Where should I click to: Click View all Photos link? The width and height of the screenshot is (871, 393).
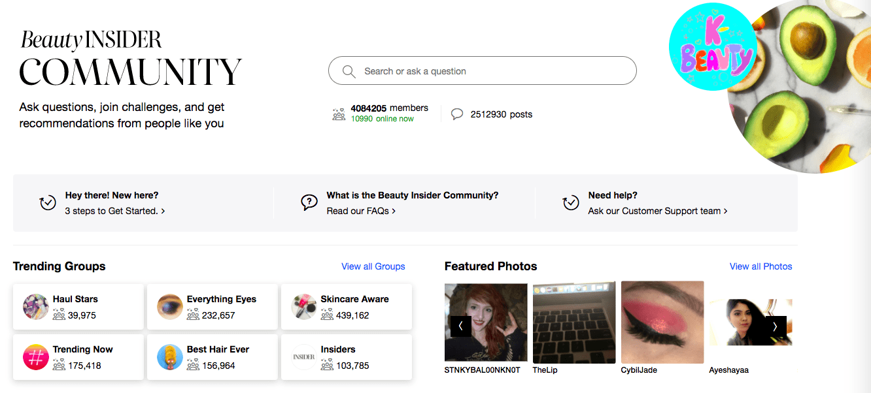[x=760, y=266]
